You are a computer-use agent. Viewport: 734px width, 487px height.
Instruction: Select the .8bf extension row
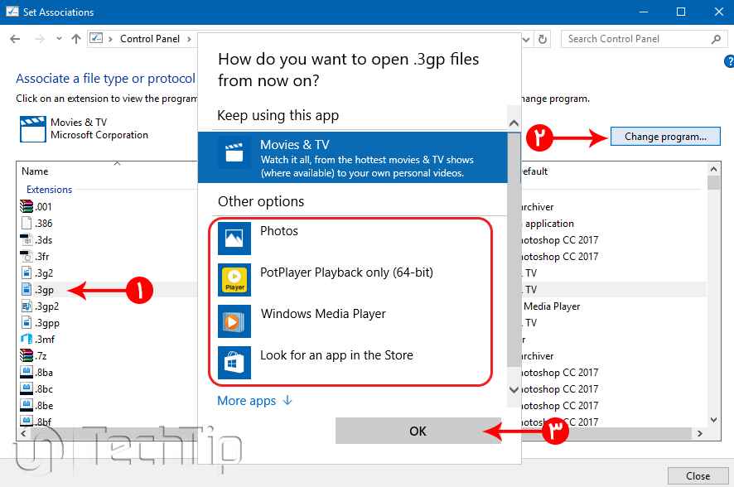[x=36, y=422]
